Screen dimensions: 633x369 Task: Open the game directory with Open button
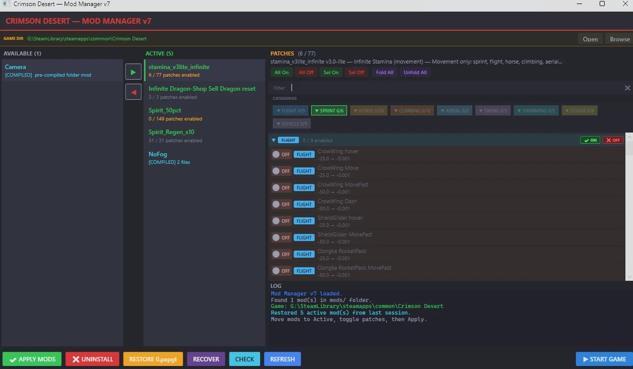click(x=590, y=39)
